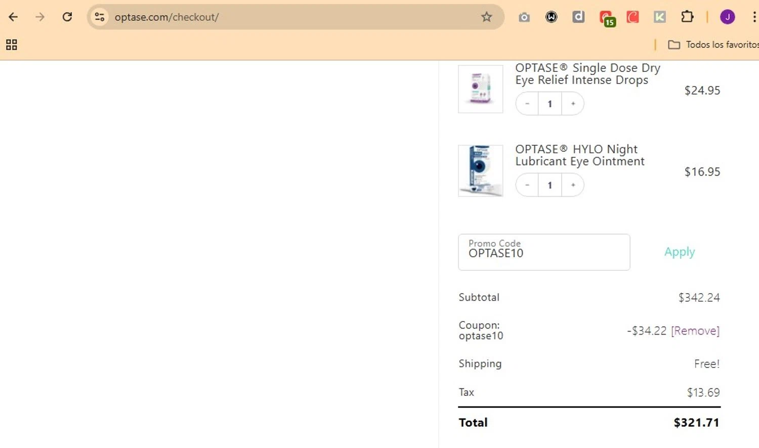
Task: Open the green K extension icon
Action: [659, 17]
